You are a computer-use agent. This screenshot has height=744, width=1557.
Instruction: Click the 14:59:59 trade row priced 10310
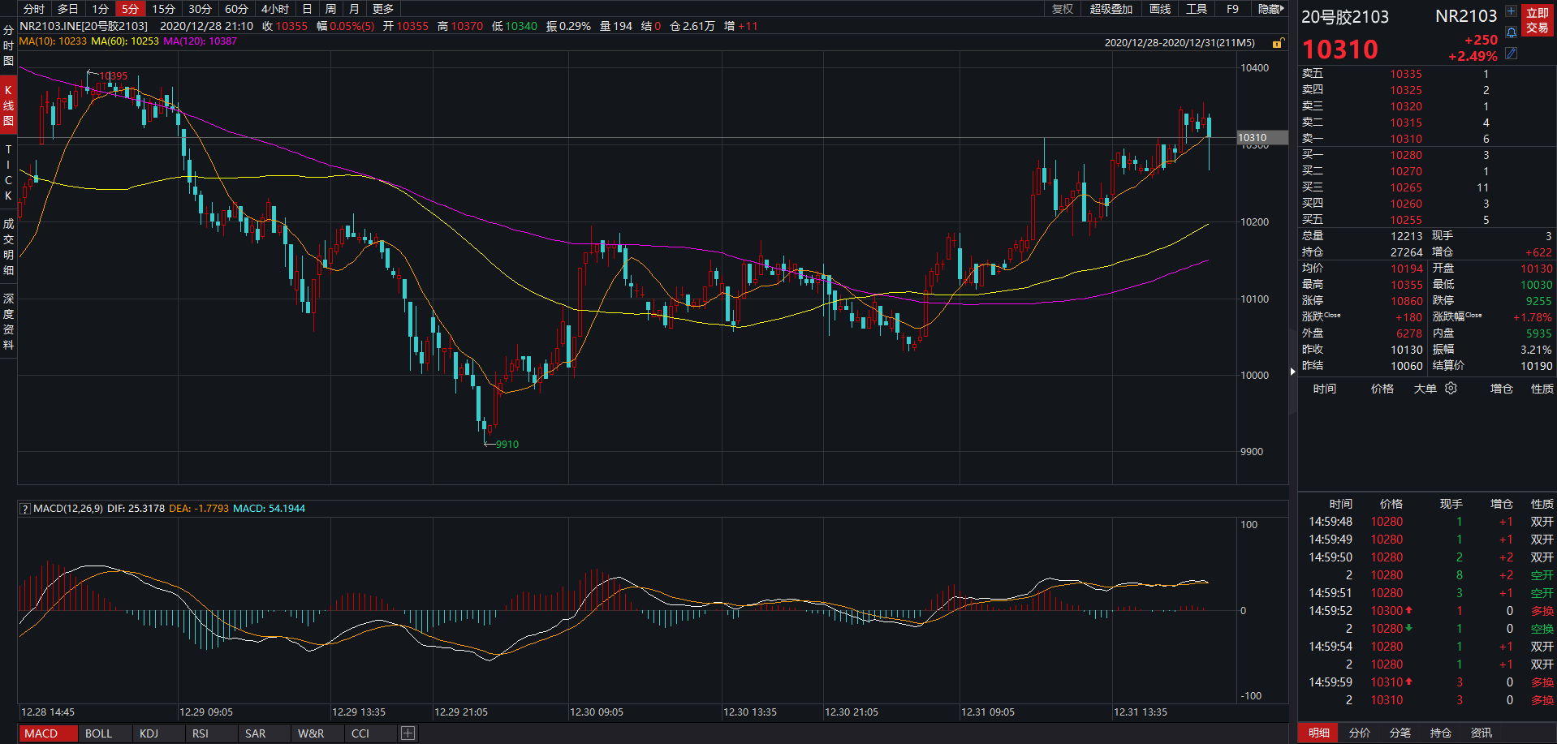tap(1428, 682)
